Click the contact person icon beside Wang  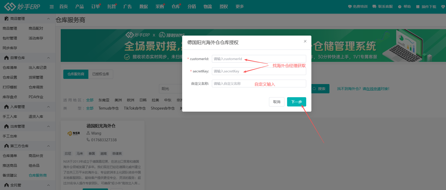coord(88,133)
